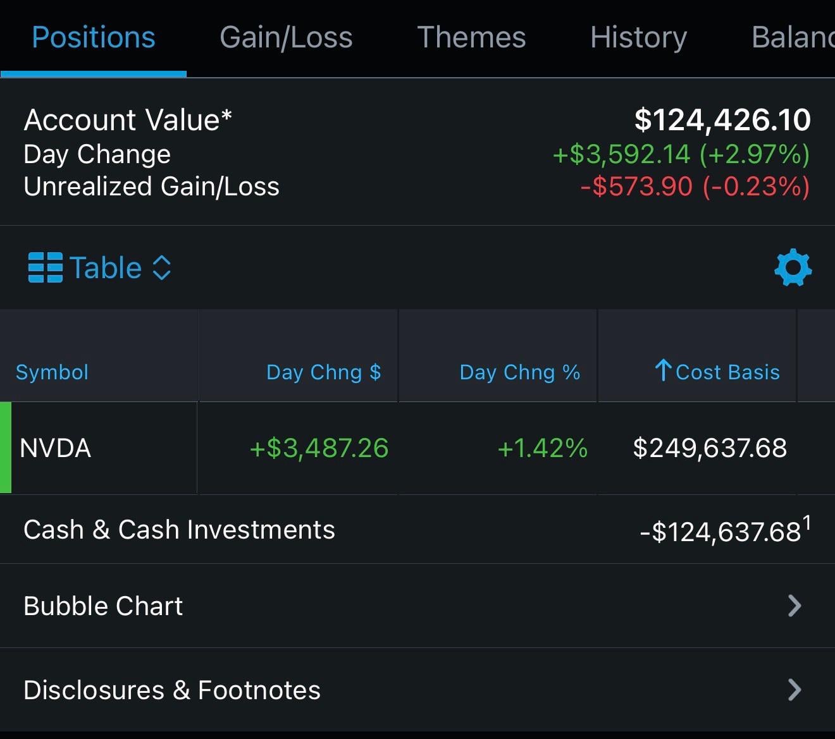The height and width of the screenshot is (739, 835).
Task: Sort by Cost Basis column header
Action: pyautogui.click(x=727, y=372)
